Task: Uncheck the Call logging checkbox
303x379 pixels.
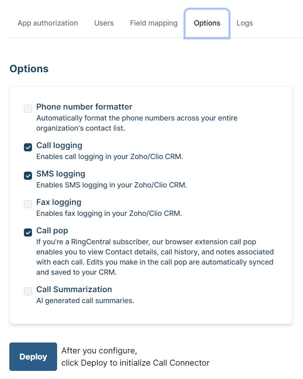Action: (x=28, y=147)
